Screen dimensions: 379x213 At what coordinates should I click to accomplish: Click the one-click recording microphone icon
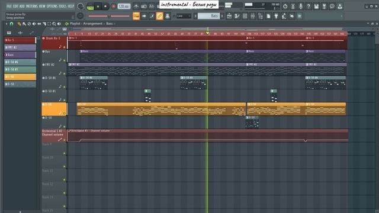[301, 7]
